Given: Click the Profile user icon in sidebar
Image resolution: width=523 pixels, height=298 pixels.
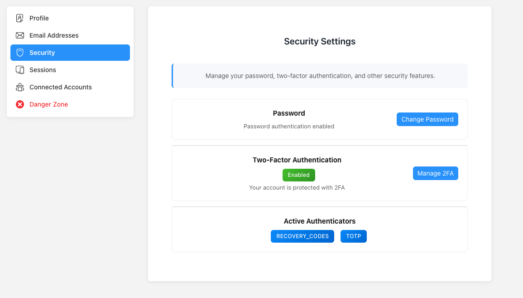Looking at the screenshot, I should pos(19,18).
